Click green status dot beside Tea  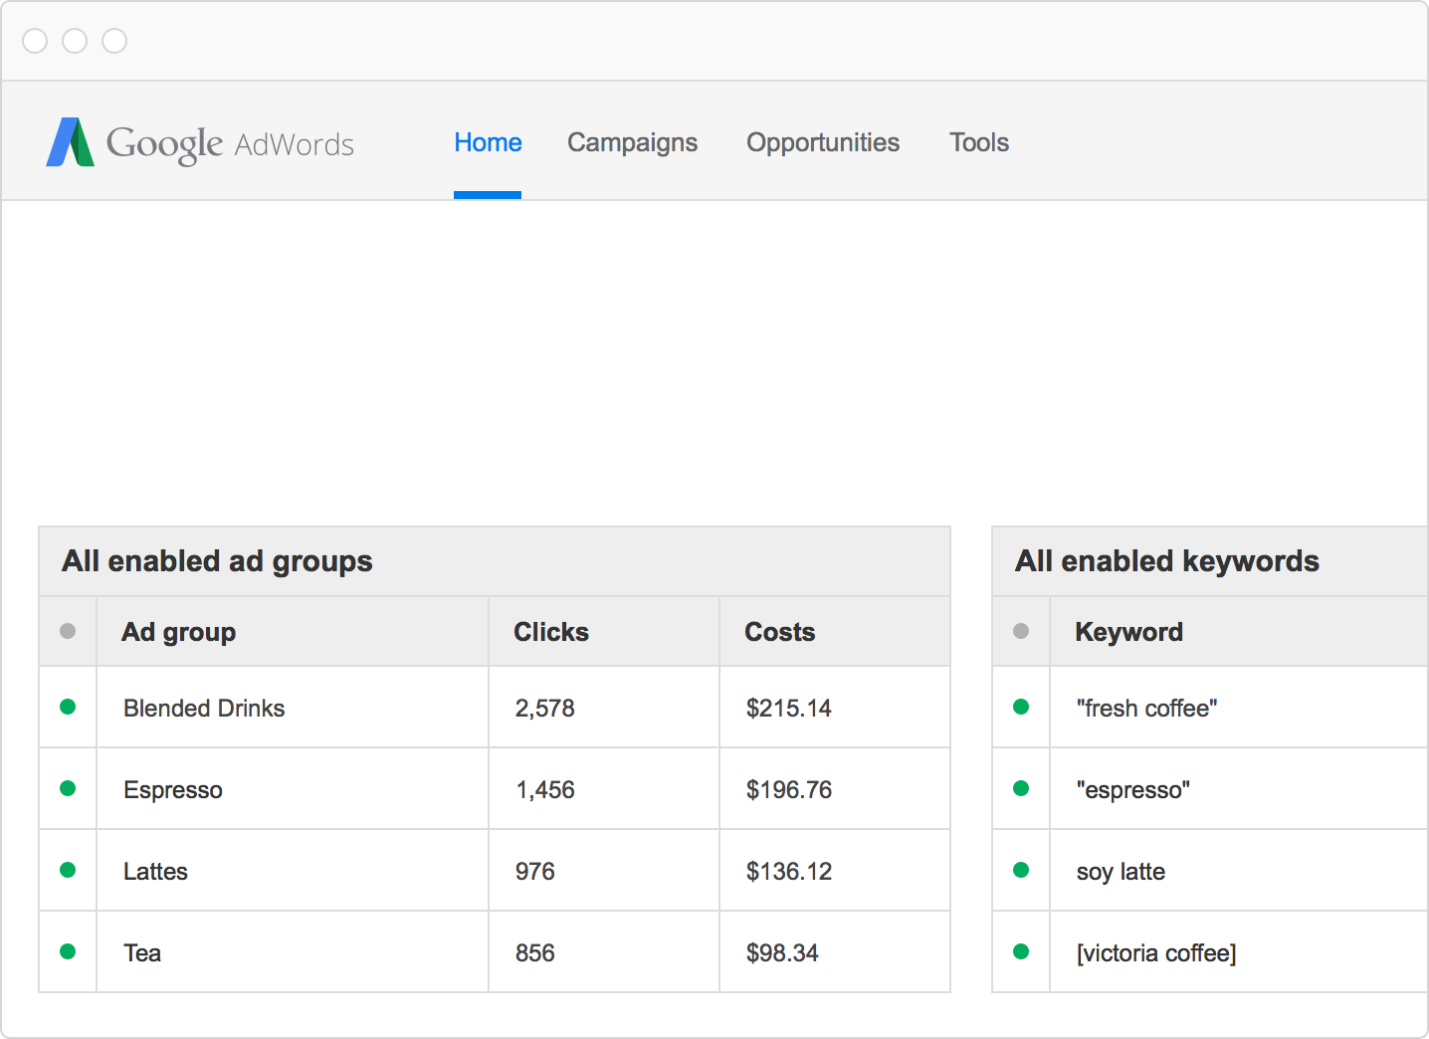[x=68, y=951]
